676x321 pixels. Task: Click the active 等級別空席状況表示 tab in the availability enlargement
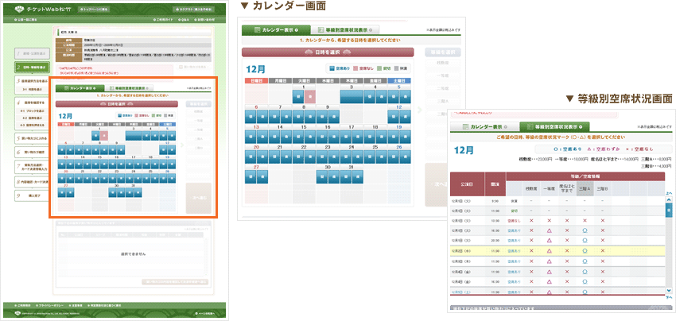[x=554, y=126]
